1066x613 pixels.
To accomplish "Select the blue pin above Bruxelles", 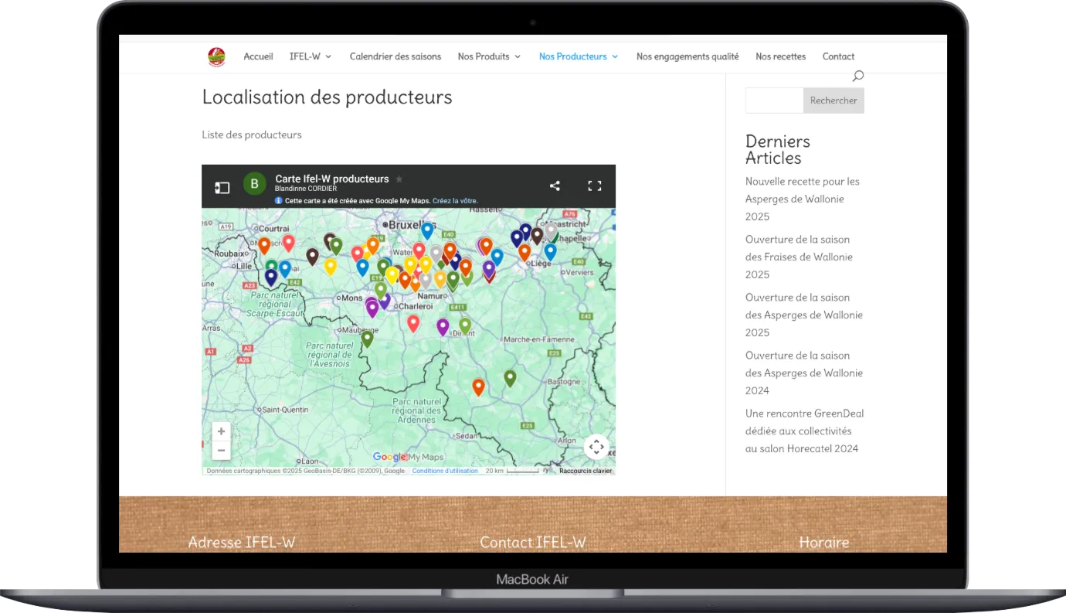I will click(x=427, y=230).
